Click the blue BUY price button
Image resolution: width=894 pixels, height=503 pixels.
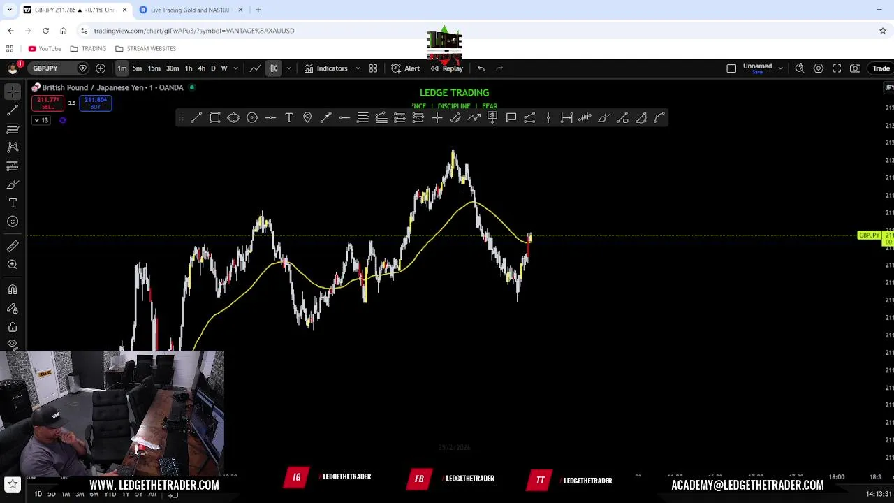(96, 103)
